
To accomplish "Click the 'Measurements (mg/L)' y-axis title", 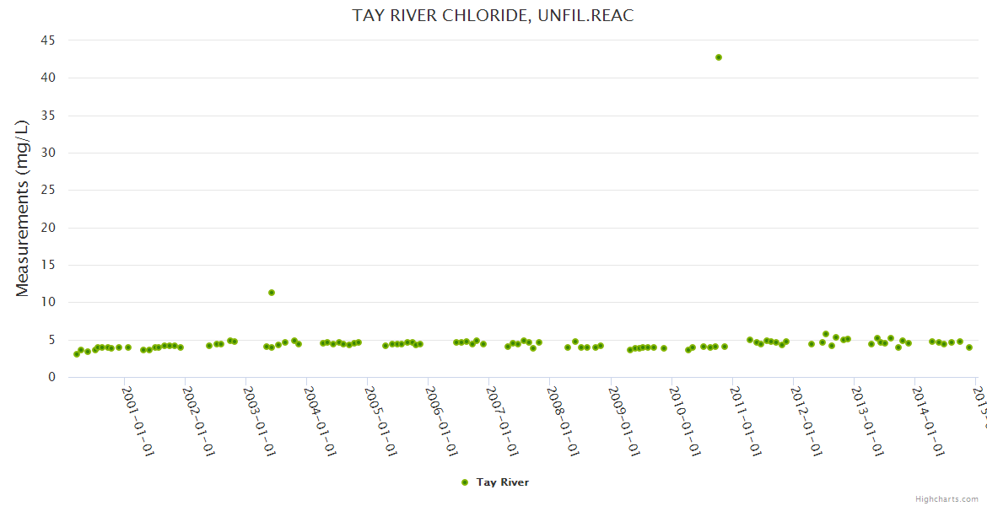I will [23, 207].
